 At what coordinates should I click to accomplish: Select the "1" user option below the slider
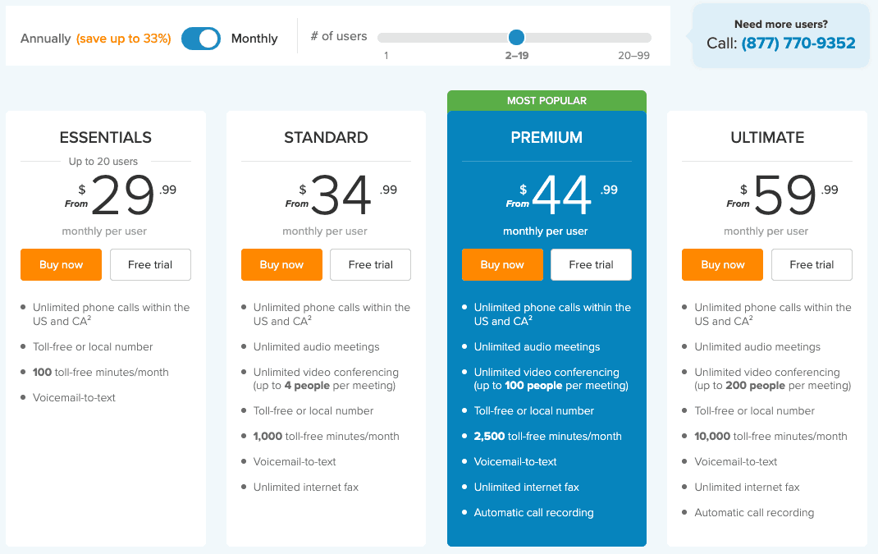tap(386, 55)
